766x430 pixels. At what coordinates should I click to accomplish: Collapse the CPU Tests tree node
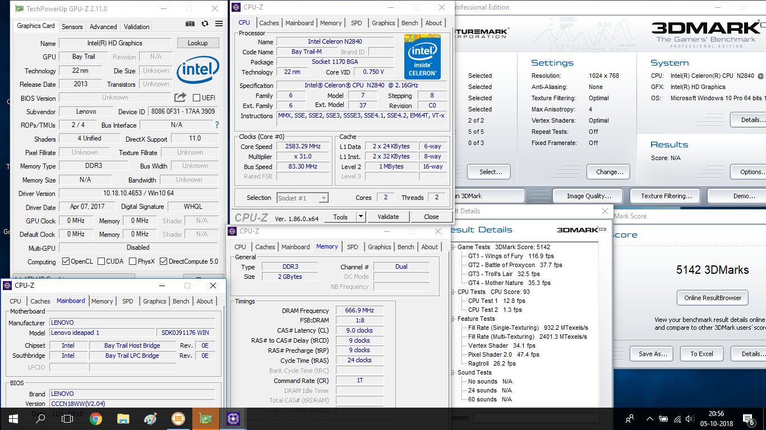(x=453, y=292)
